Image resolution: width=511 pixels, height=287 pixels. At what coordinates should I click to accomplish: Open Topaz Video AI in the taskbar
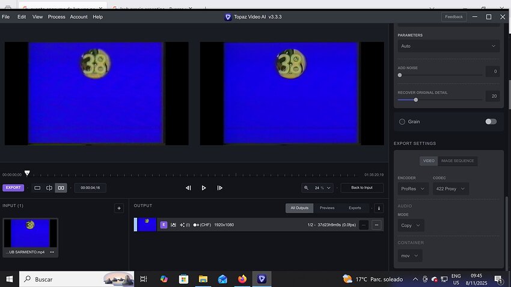click(x=262, y=279)
